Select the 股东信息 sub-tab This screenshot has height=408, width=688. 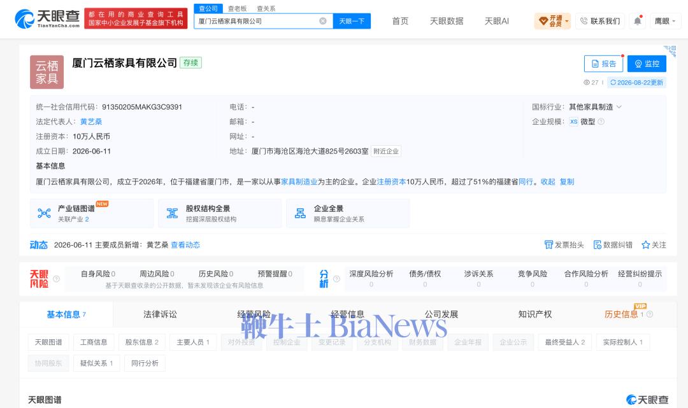[141, 342]
